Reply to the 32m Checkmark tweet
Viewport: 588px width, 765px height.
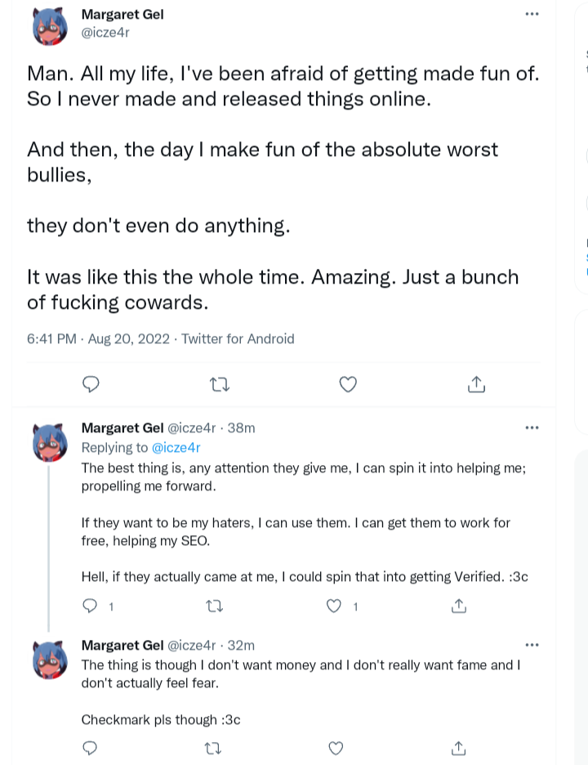tap(90, 748)
